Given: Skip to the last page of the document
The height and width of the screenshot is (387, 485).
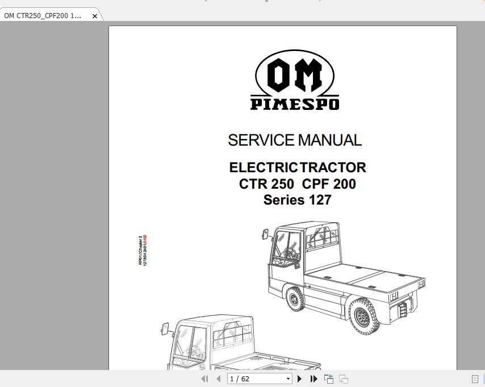Looking at the screenshot, I should [313, 379].
